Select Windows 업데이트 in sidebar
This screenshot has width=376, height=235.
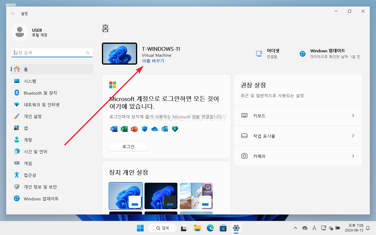click(x=52, y=199)
